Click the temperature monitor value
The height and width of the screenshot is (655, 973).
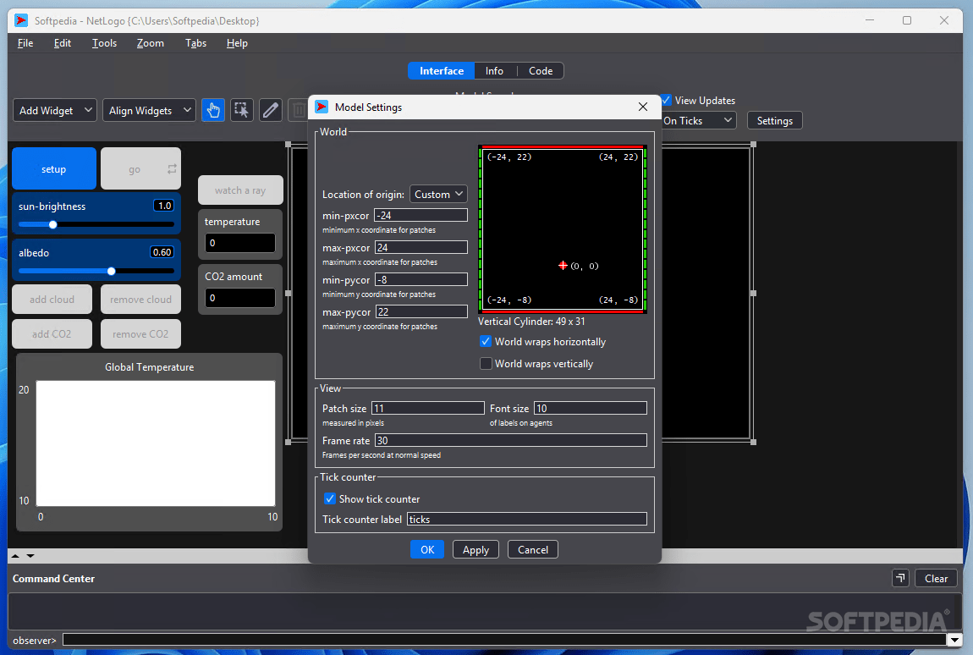click(x=240, y=243)
